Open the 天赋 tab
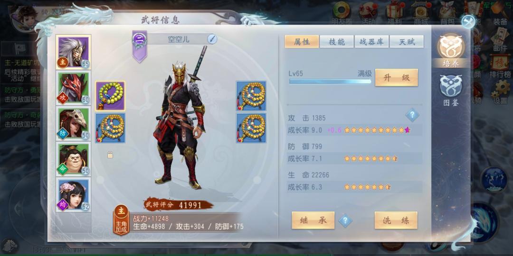Viewport: 513px width, 256px height. tap(407, 42)
